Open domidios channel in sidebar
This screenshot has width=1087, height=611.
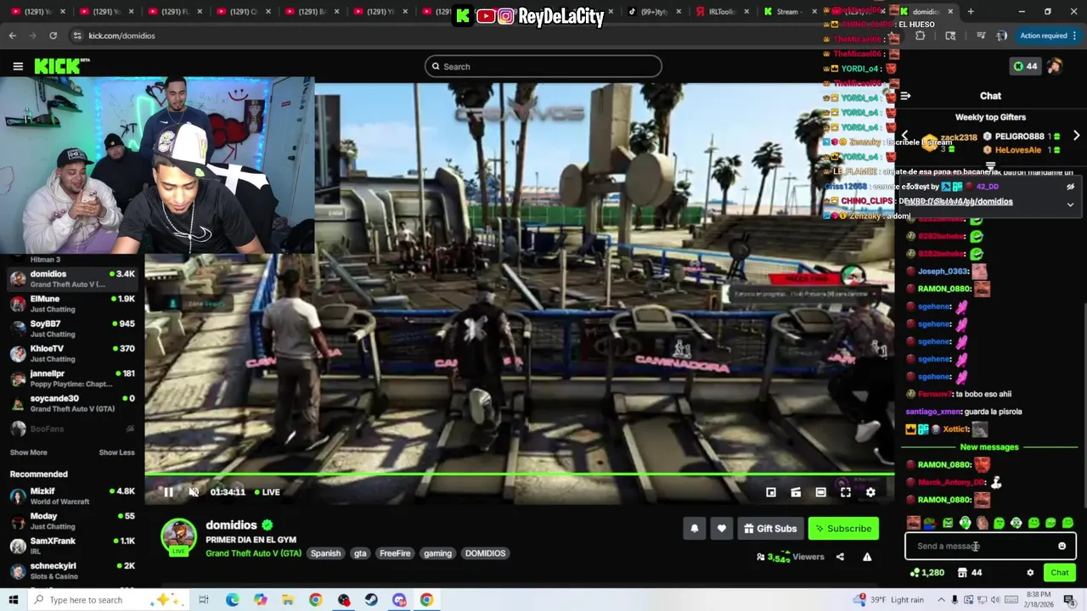point(72,278)
